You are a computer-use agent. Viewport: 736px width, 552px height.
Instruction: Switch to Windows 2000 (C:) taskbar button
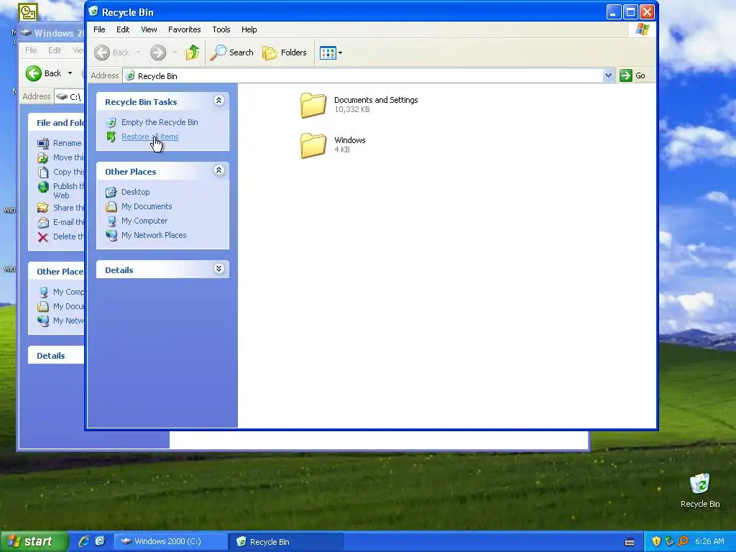point(170,541)
